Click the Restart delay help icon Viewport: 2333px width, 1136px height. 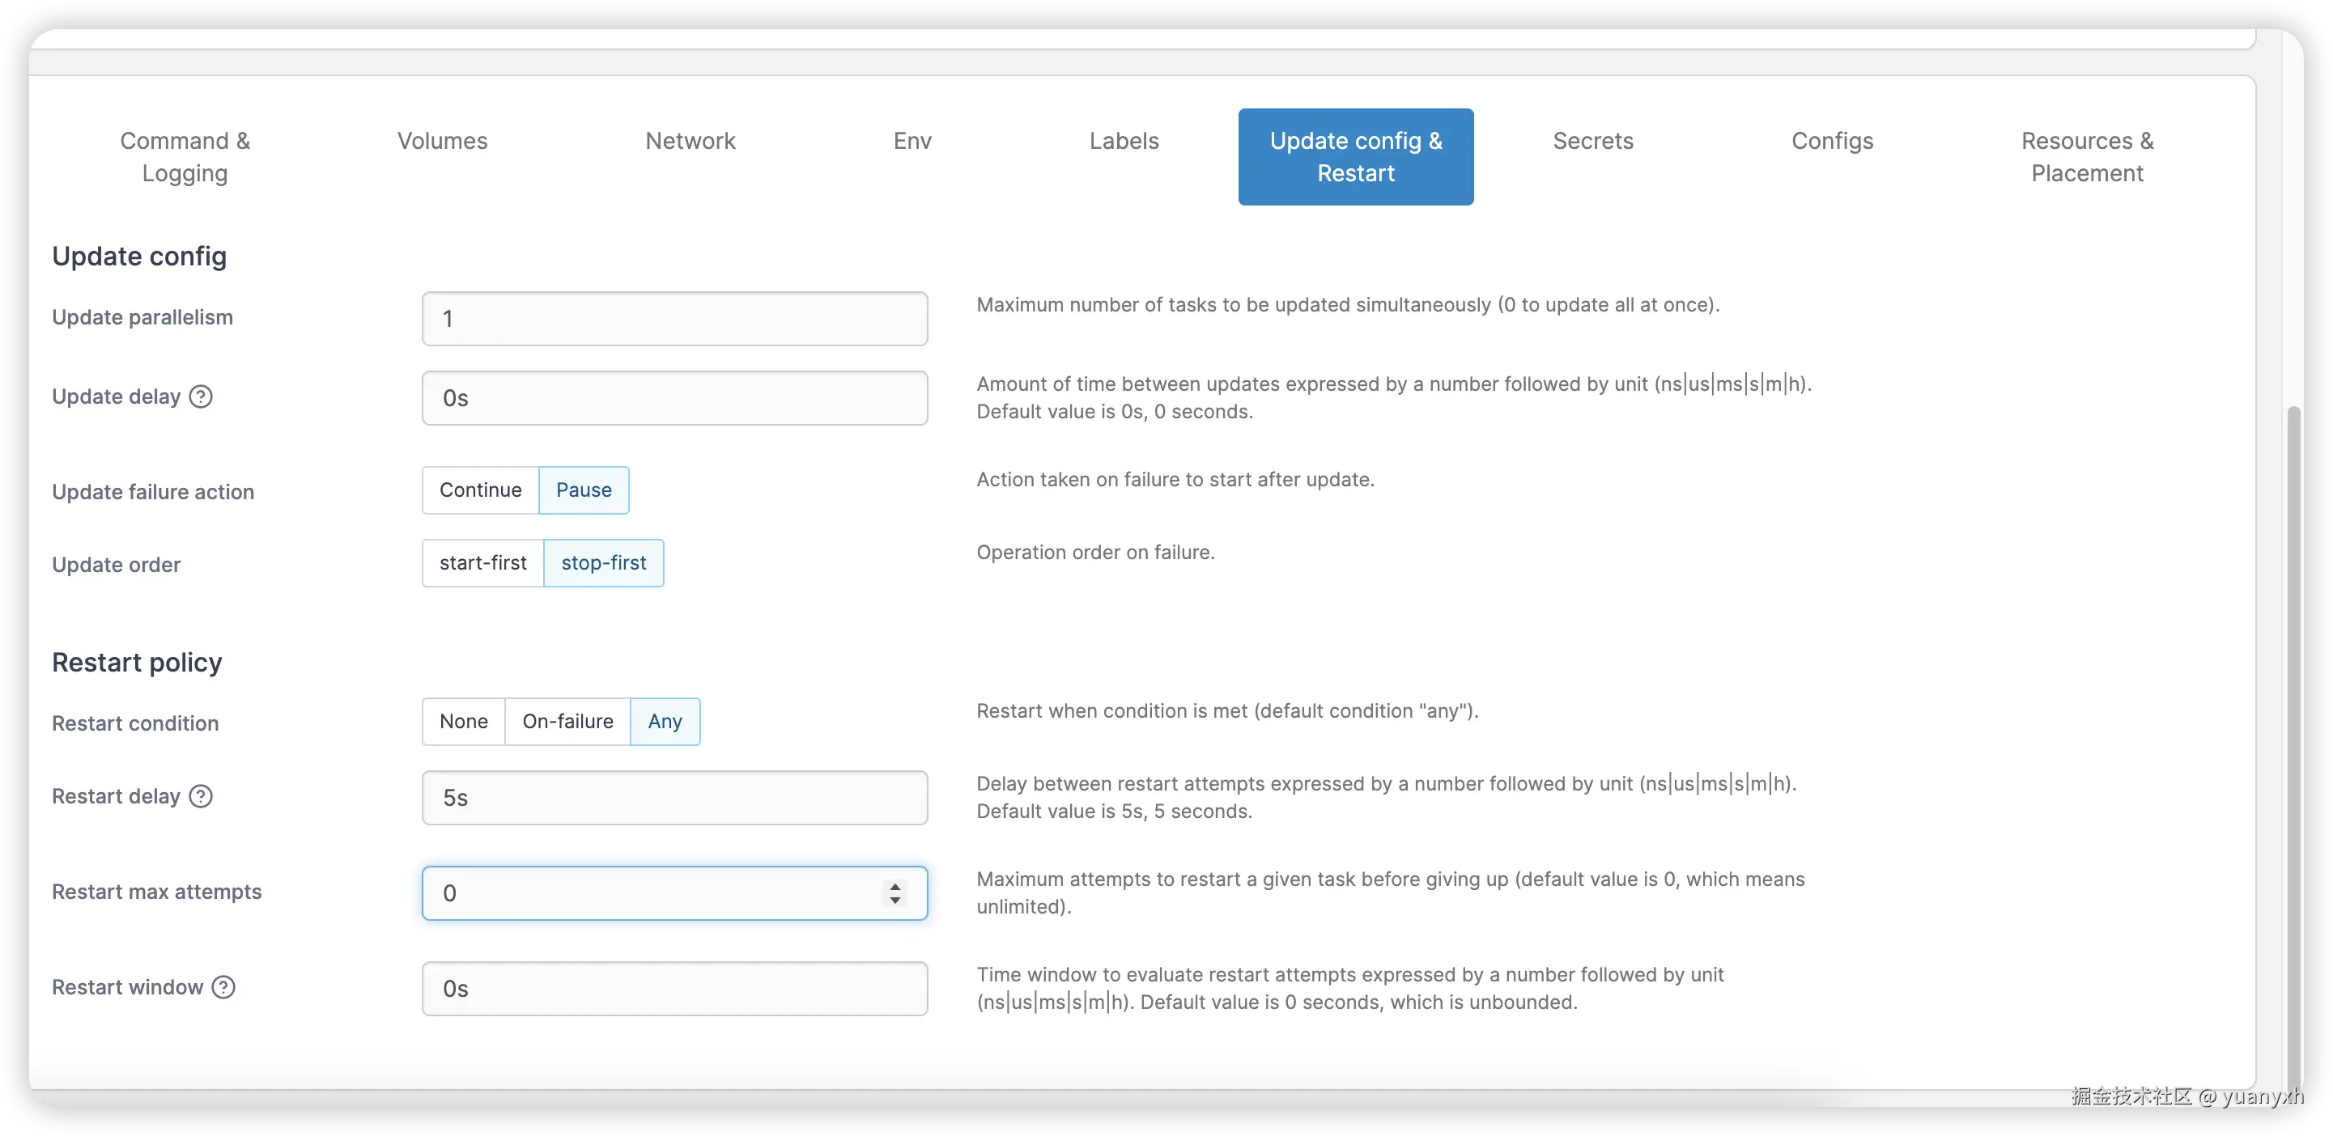(x=199, y=796)
